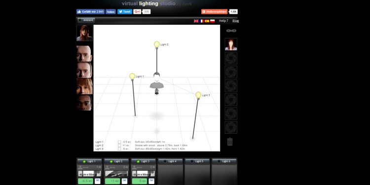The image size is (370, 185).
Task: Enable Light 5 in the bottom panel
Action: click(197, 161)
